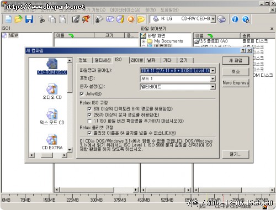Image resolution: width=276 pixels, height=210 pixels.
Task: Open the compilation info edit icon
Action: coord(76,19)
